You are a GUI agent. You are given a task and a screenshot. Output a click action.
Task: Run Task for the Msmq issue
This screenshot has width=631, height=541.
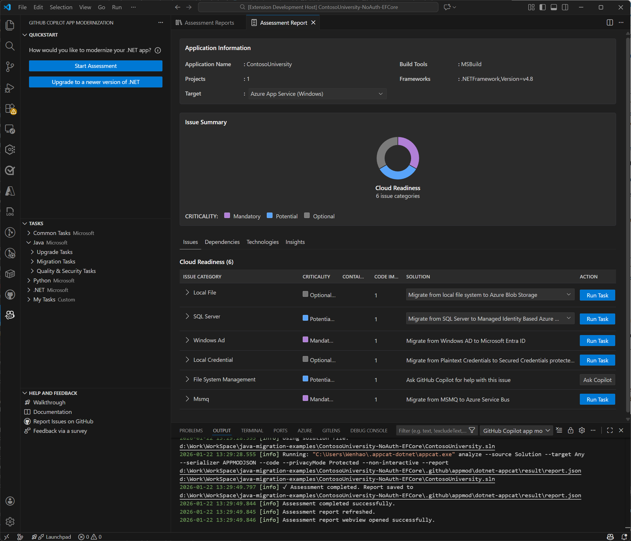(597, 399)
